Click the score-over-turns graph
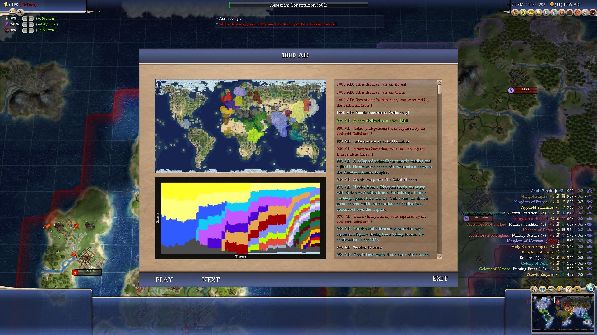Image resolution: width=597 pixels, height=335 pixels. (240, 218)
